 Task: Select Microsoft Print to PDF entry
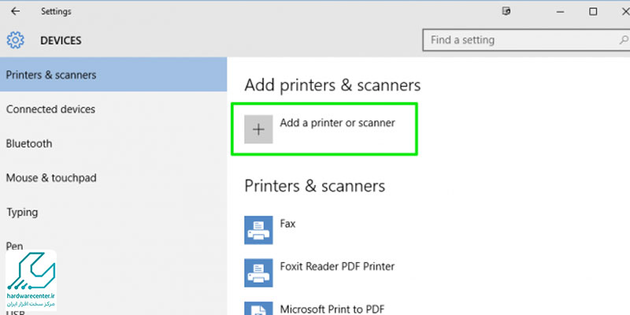(x=332, y=309)
